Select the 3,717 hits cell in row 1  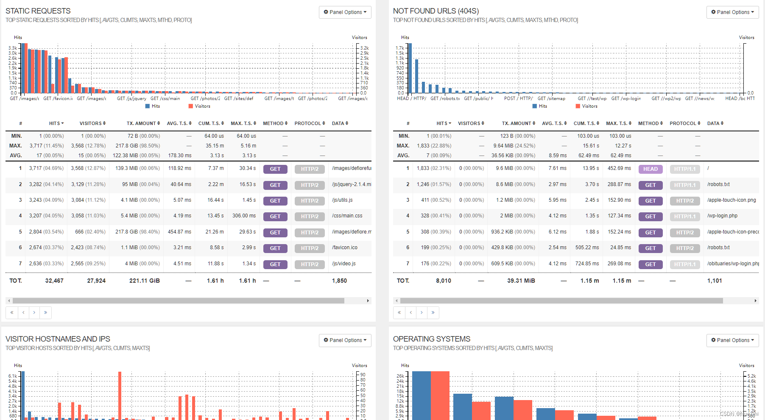point(46,168)
